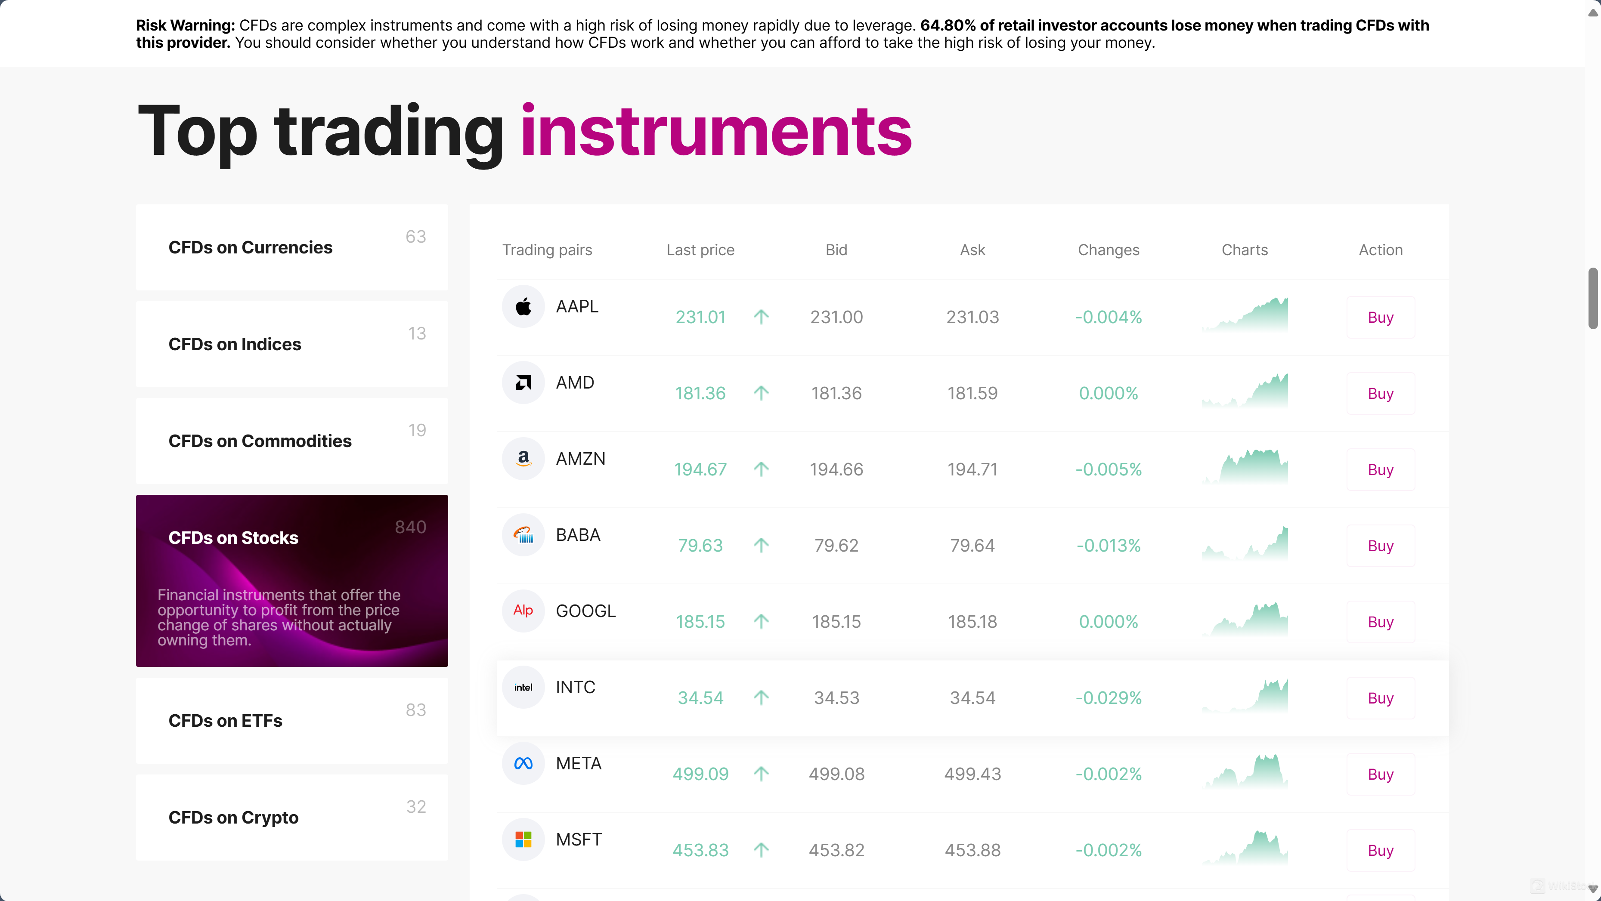This screenshot has width=1601, height=901.
Task: Click the up arrow beside AMD last price
Action: point(761,393)
